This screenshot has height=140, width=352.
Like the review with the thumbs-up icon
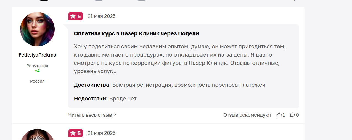(279, 115)
